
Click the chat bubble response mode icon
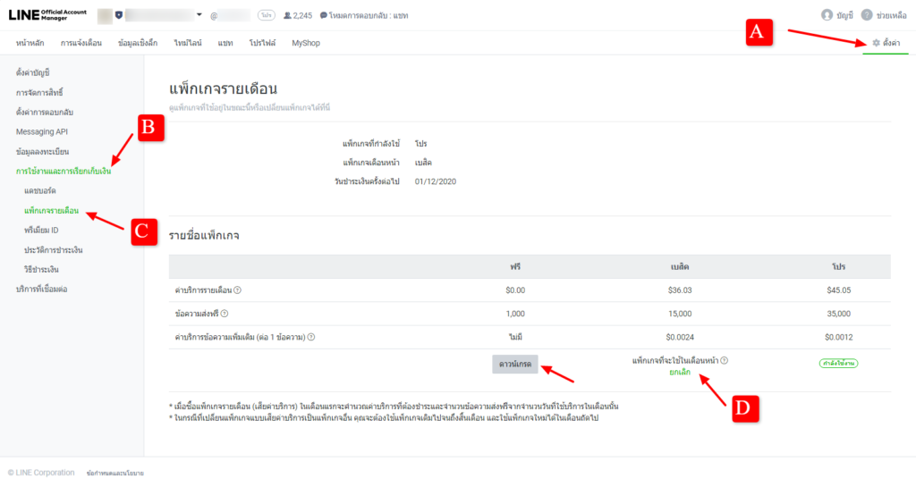pos(323,15)
